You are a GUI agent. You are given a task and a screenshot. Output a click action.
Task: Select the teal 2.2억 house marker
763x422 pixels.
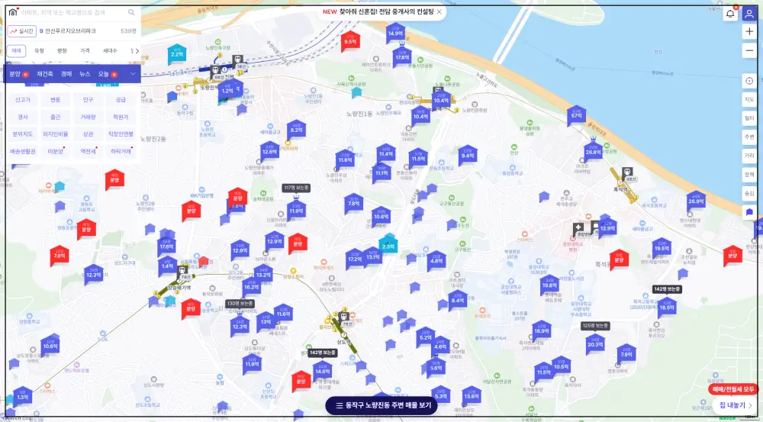point(177,54)
